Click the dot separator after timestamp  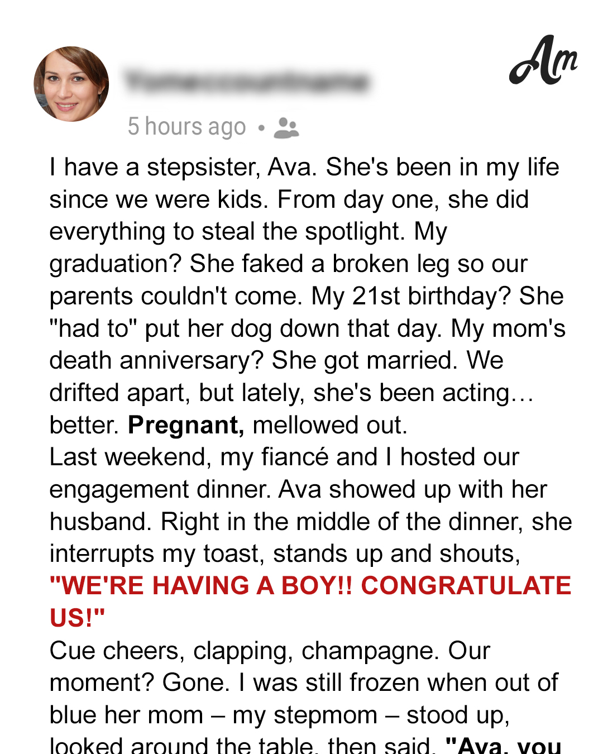261,128
